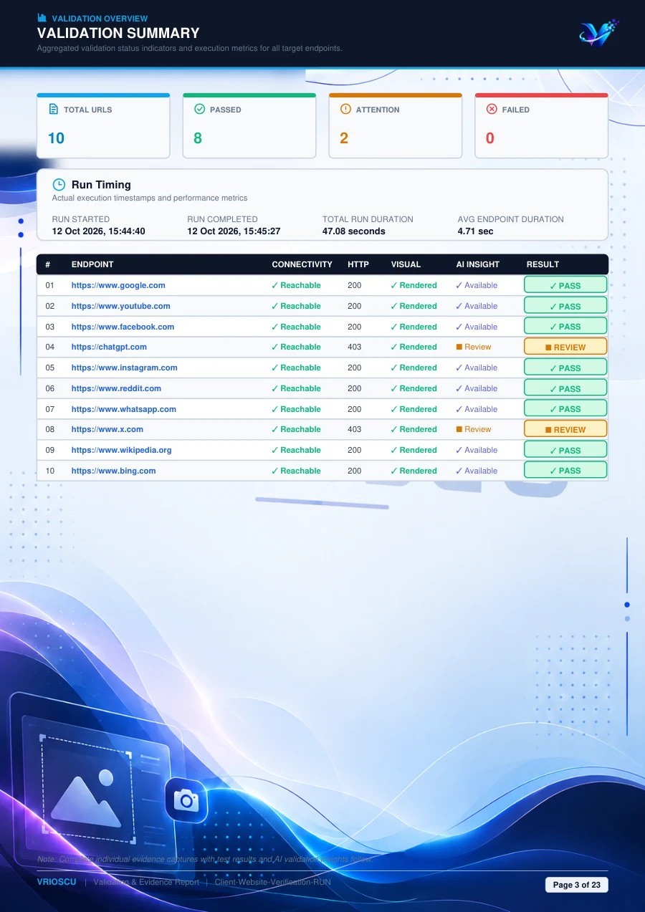645x912 pixels.
Task: Click the PASS badge for instagram.com
Action: coord(565,368)
